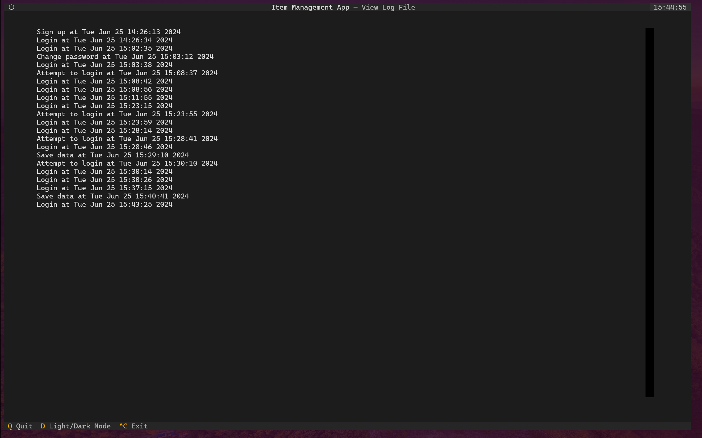Click the Login entry timestamped 14:26:34
The image size is (702, 438).
coord(104,40)
